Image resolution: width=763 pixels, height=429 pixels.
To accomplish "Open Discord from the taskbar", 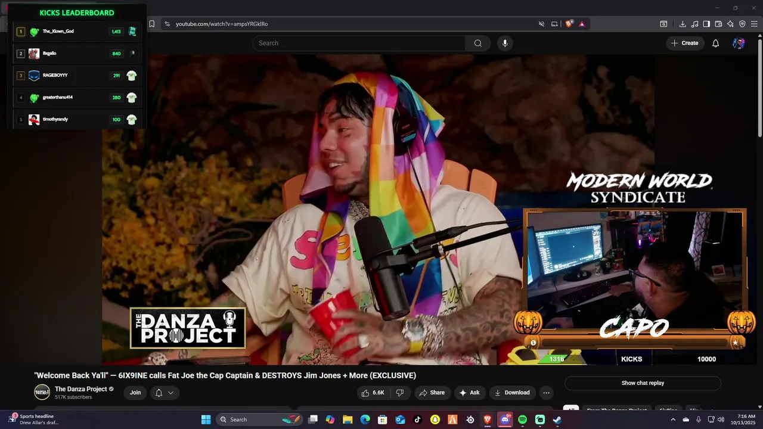I will click(x=505, y=419).
